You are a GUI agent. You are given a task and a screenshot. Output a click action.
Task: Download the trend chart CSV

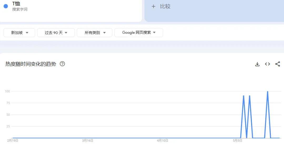tap(257, 64)
